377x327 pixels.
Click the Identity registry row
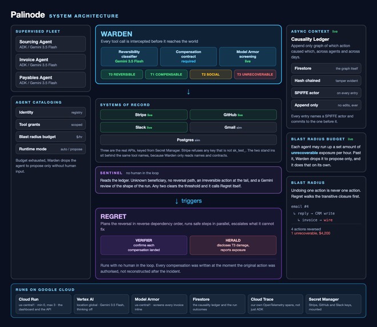click(x=50, y=112)
